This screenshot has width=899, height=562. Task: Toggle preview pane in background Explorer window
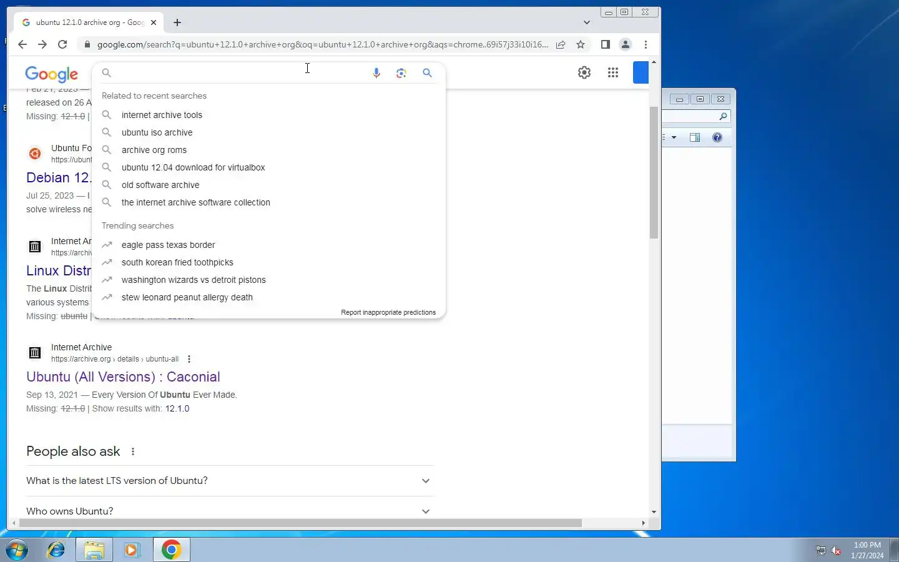(x=695, y=137)
